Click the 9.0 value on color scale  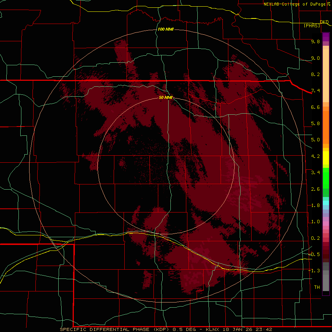pyautogui.click(x=315, y=58)
